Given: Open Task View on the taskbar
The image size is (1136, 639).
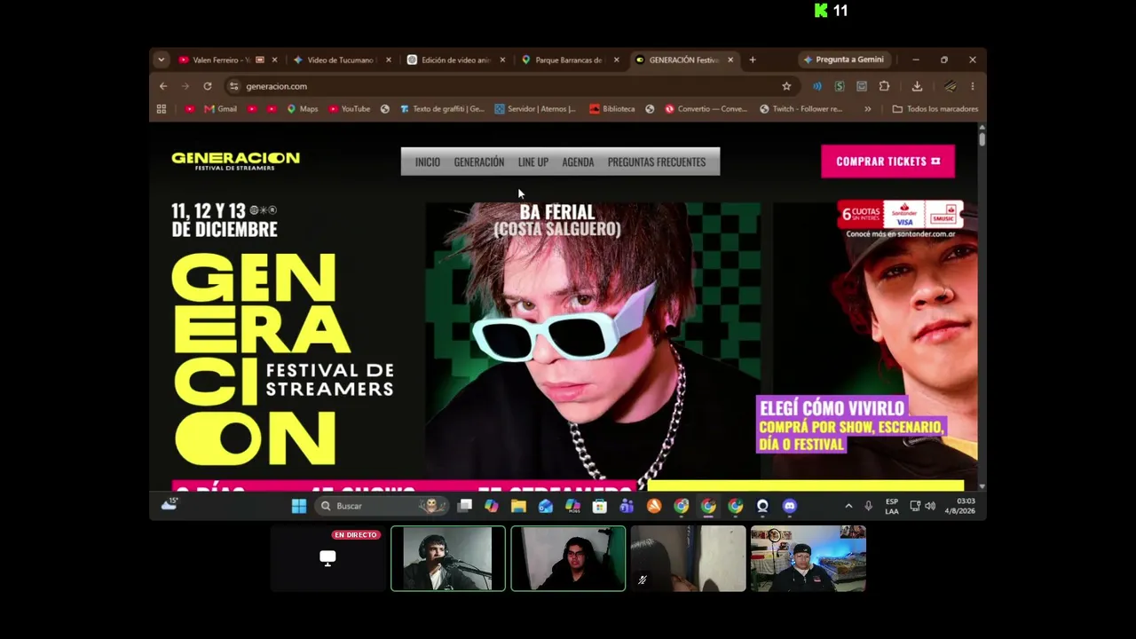Looking at the screenshot, I should [464, 506].
